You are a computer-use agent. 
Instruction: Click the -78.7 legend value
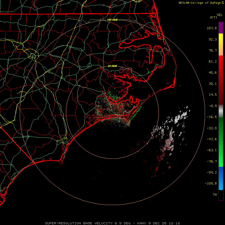pos(212,161)
